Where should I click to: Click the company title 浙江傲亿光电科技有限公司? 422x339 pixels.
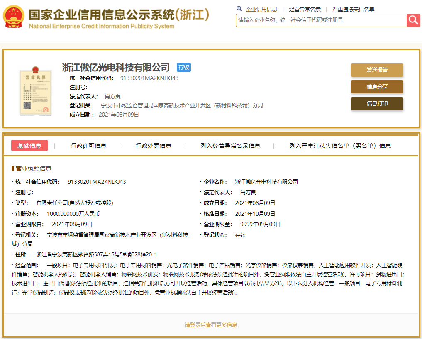[116, 67]
